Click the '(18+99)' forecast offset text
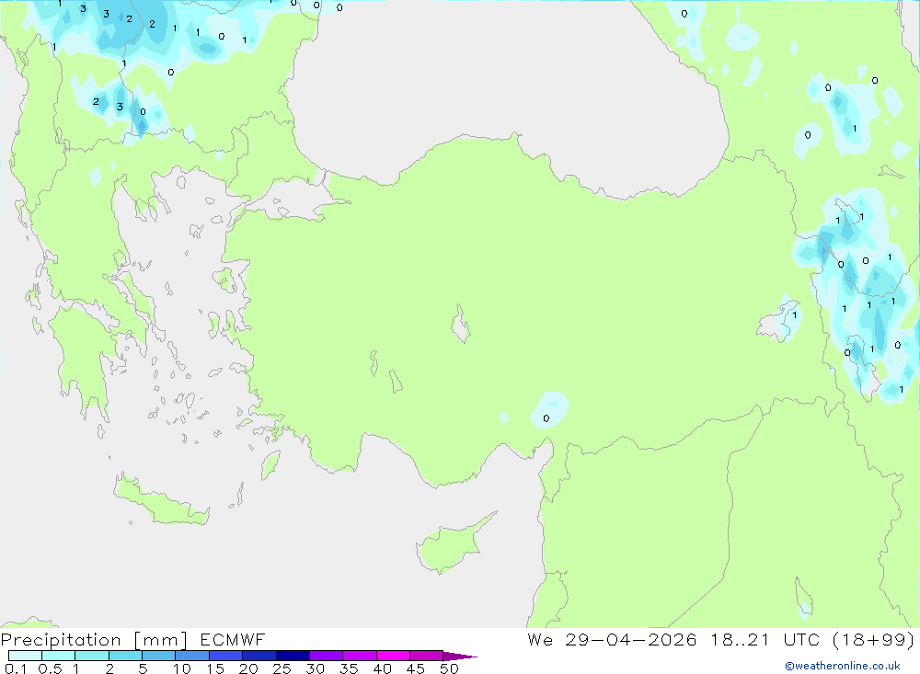 tap(874, 639)
